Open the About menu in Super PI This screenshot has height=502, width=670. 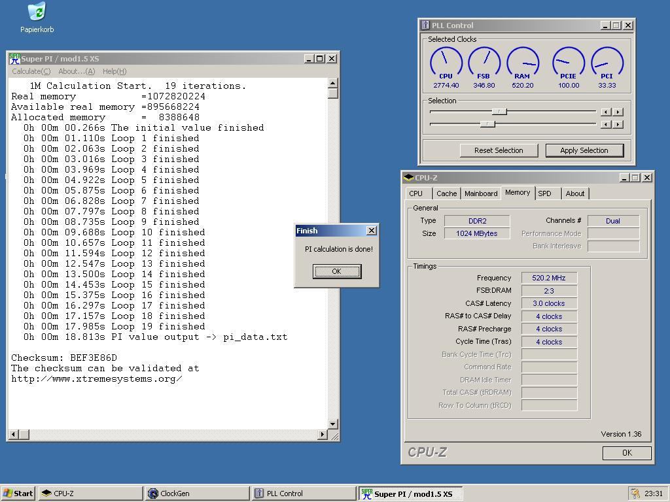77,71
